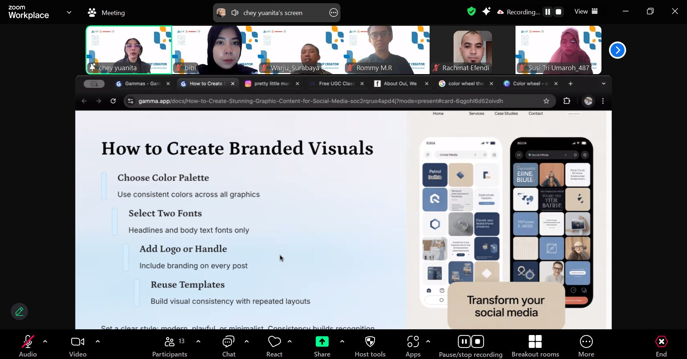Expand participants options arrow
The width and height of the screenshot is (687, 359).
198,341
